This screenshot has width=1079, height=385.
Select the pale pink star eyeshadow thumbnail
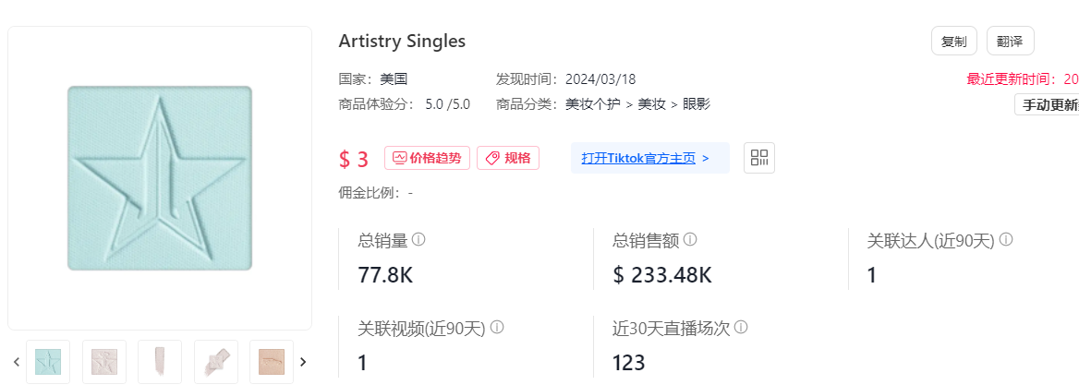pyautogui.click(x=104, y=362)
